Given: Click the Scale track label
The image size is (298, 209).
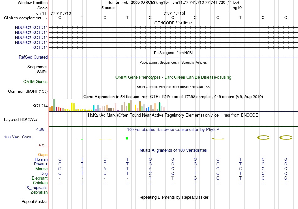Looking at the screenshot, I should click(42, 8).
